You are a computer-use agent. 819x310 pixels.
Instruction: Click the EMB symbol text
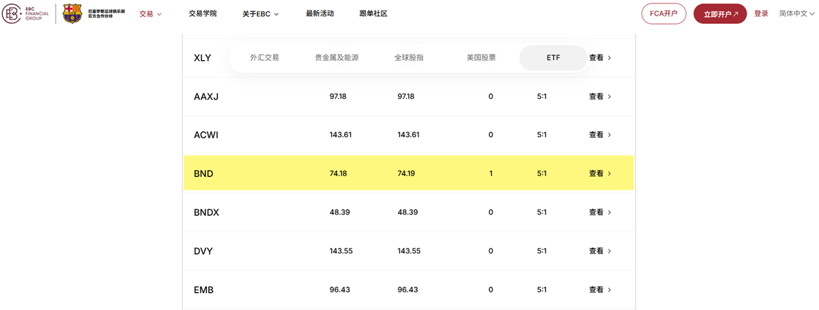pos(203,290)
